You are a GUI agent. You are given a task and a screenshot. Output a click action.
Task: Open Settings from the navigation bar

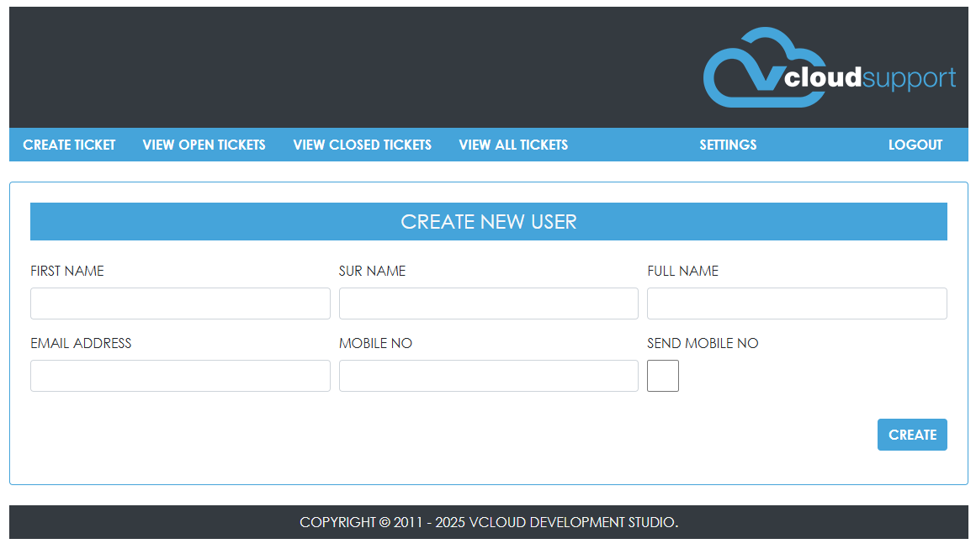[x=728, y=145]
